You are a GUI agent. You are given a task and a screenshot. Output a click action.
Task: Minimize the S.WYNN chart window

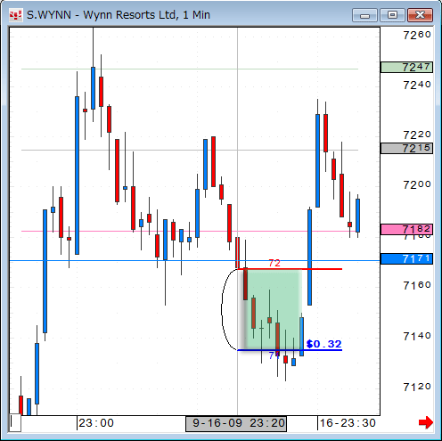(x=364, y=15)
